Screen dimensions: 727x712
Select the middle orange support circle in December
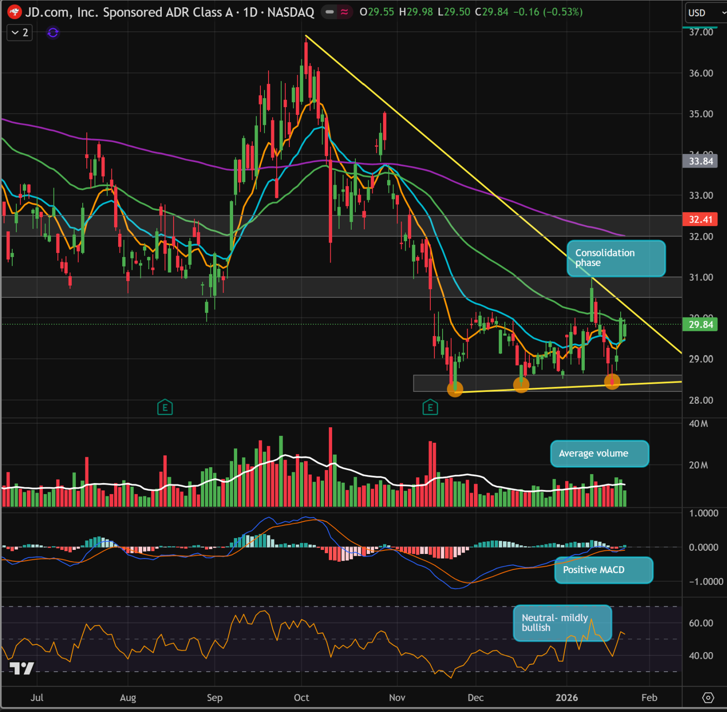[521, 385]
